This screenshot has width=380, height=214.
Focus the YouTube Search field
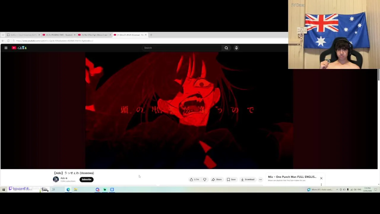(x=182, y=48)
